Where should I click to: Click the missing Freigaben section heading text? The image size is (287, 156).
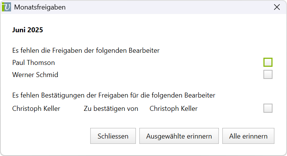click(x=86, y=50)
